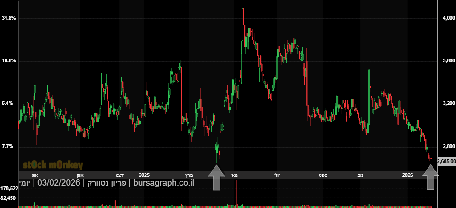456x208 pixels.
Task: Select the יולי month on time axis
Action: pos(277,175)
